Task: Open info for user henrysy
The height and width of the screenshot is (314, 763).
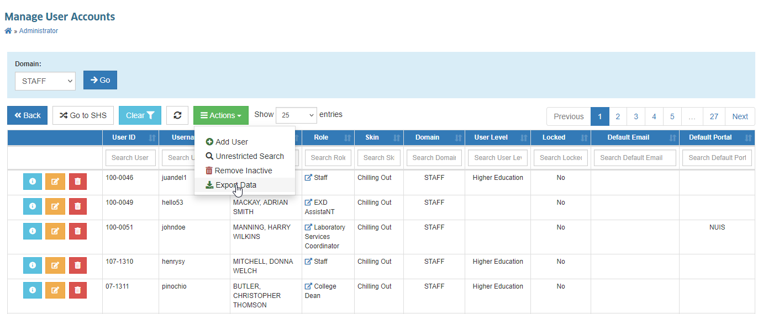Action: 33,265
